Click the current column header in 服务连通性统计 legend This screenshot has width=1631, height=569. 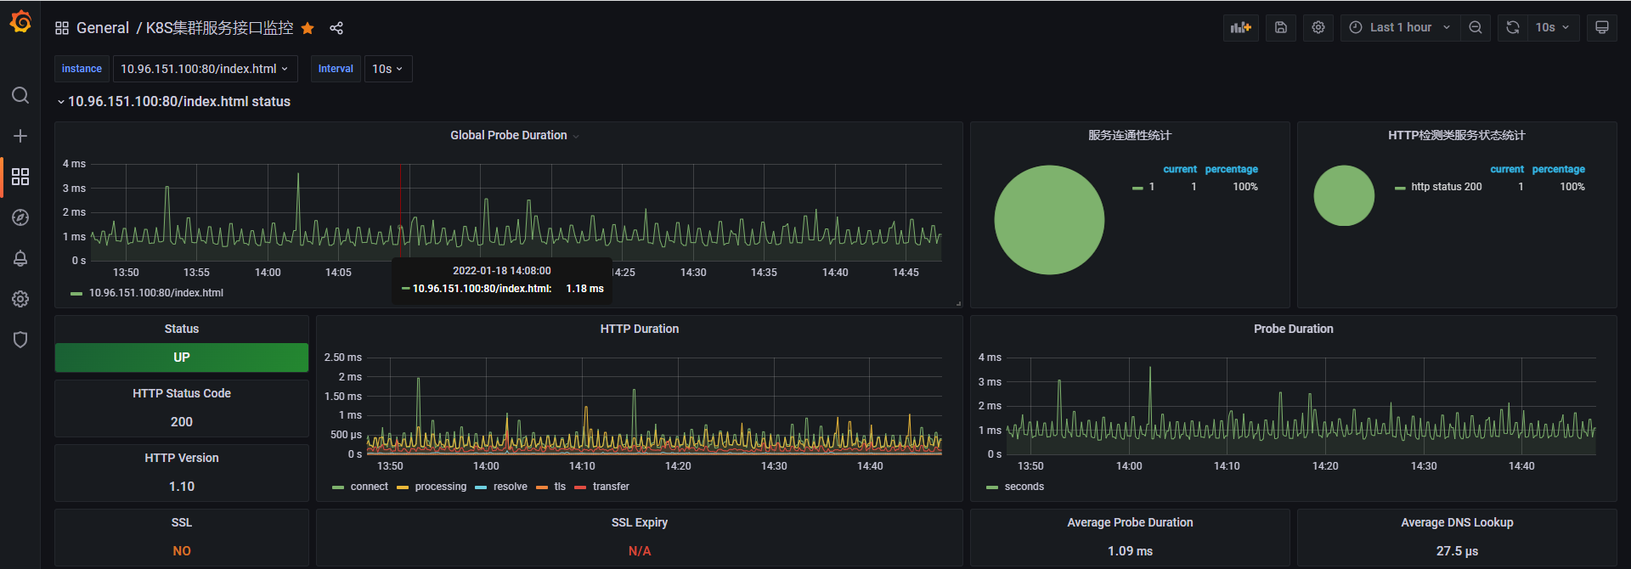click(x=1180, y=169)
